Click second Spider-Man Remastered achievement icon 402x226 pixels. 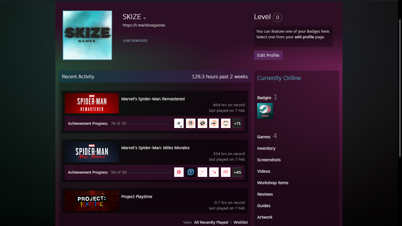click(191, 123)
